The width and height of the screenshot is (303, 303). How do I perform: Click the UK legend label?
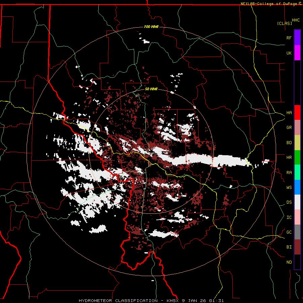289,53
